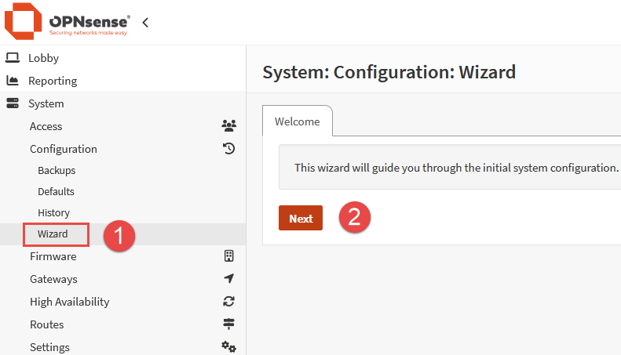Click the Lobby laptop icon
Viewport: 621px width, 355px height.
13,58
